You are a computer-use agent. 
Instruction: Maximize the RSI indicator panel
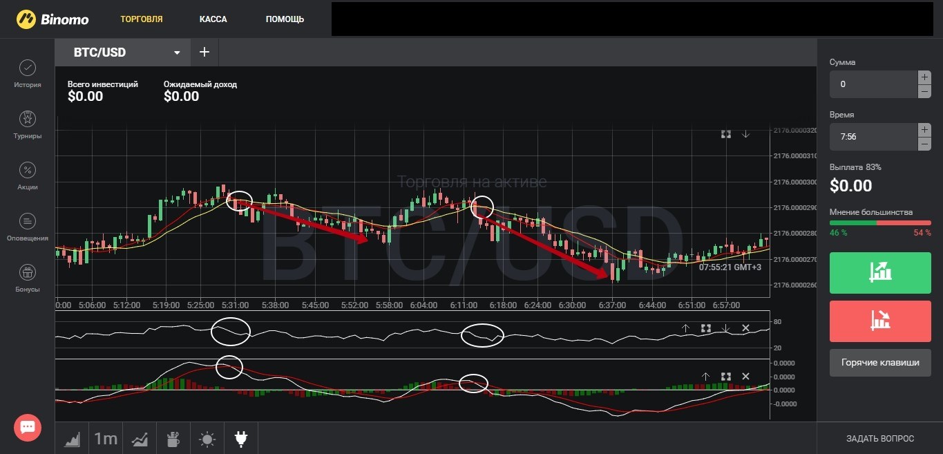point(705,328)
